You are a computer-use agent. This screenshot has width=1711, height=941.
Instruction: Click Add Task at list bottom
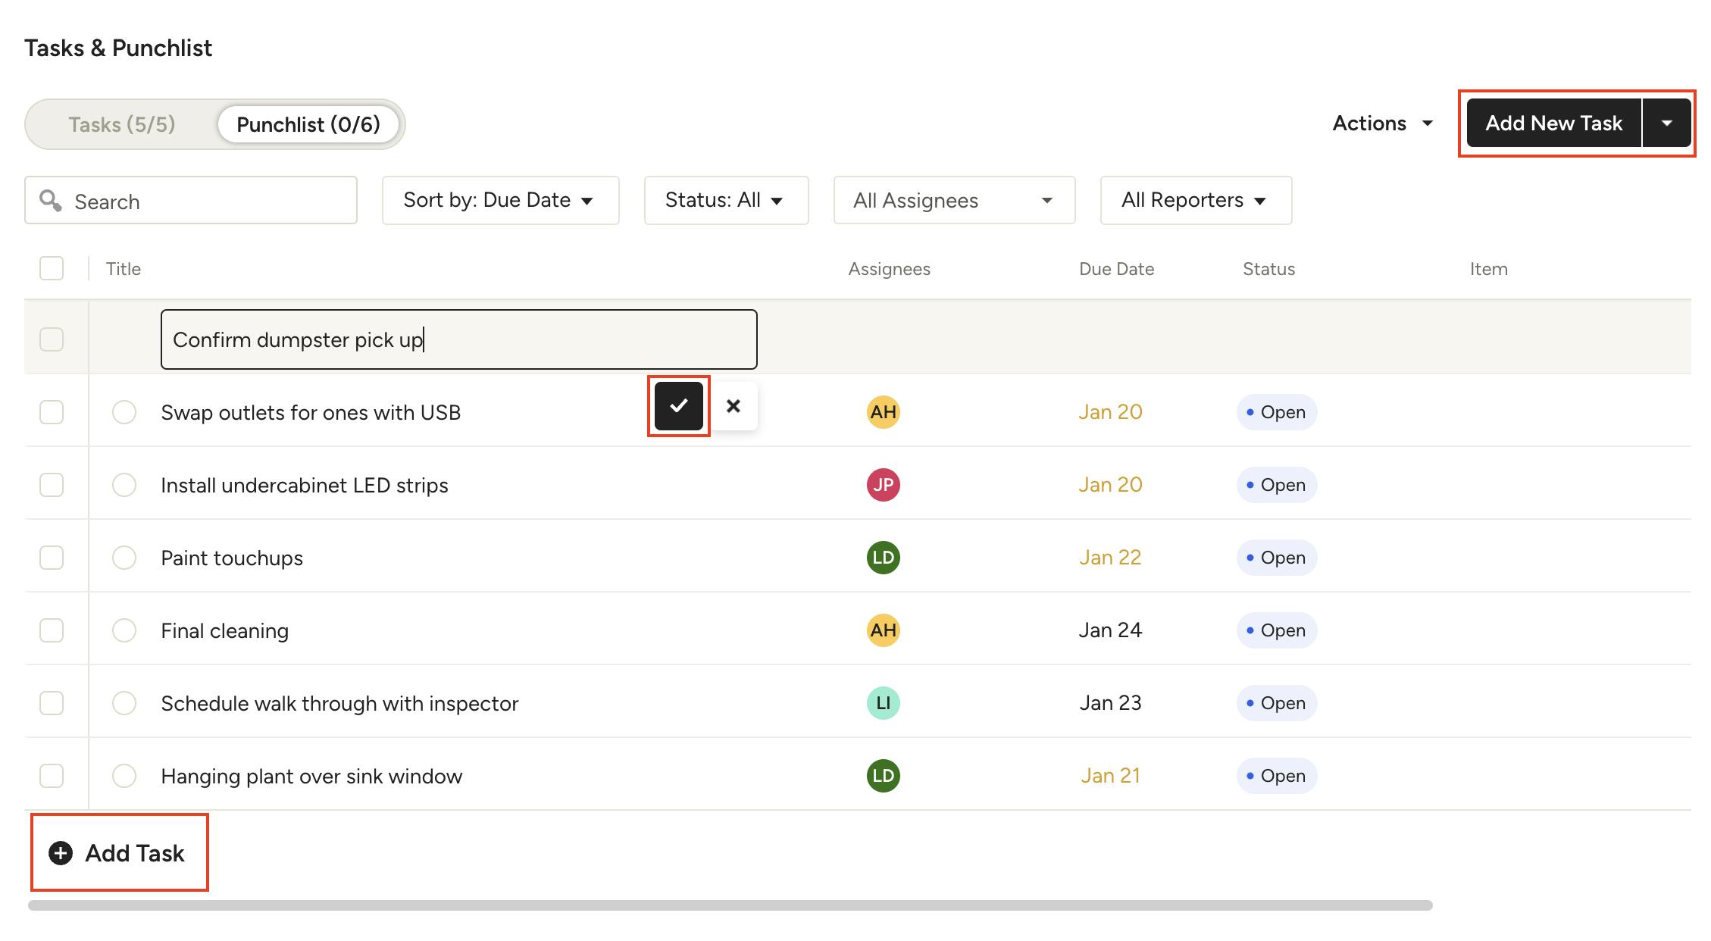point(117,853)
